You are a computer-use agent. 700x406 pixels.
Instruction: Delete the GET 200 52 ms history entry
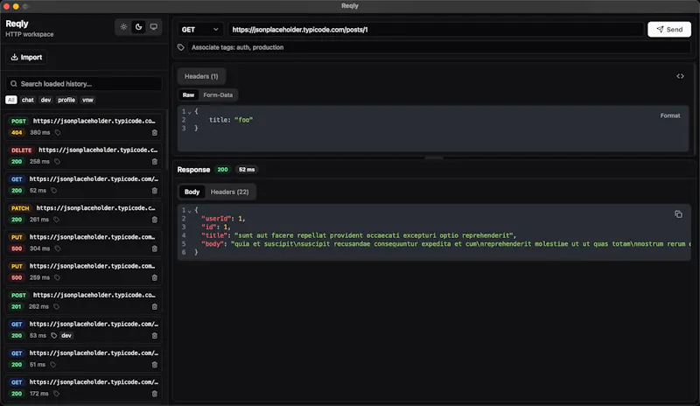(155, 191)
